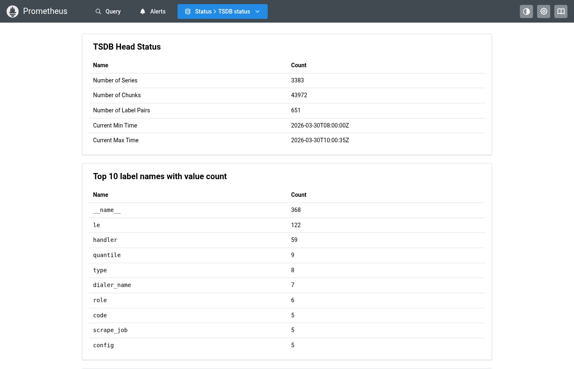Select the 'code' label name

[x=100, y=315]
